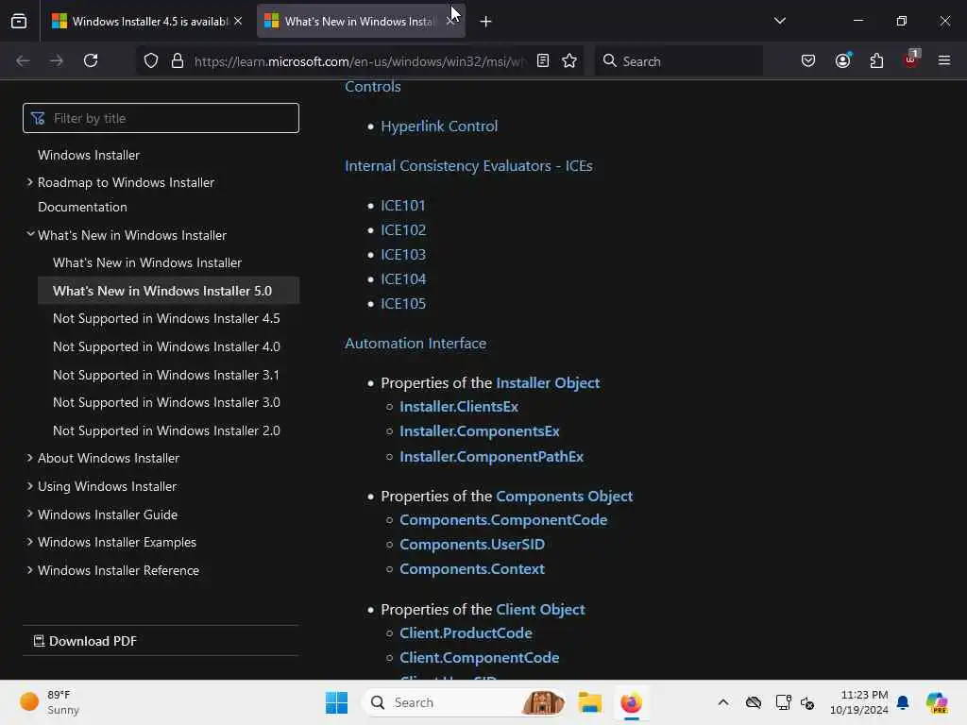The image size is (967, 725).
Task: Open weather widget showing 89°F Sunny
Action: click(x=49, y=702)
